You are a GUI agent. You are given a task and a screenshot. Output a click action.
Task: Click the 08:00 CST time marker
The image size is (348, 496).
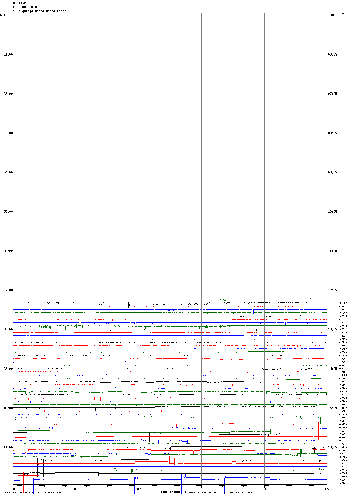(8, 329)
